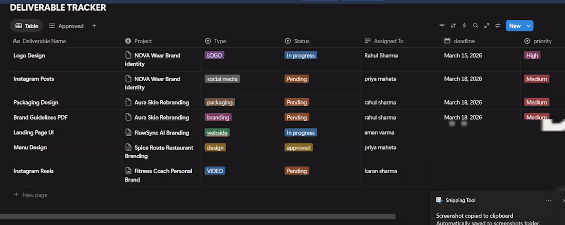Open the Fitness Coach Personal Brand link
Image resolution: width=565 pixels, height=225 pixels.
(159, 175)
